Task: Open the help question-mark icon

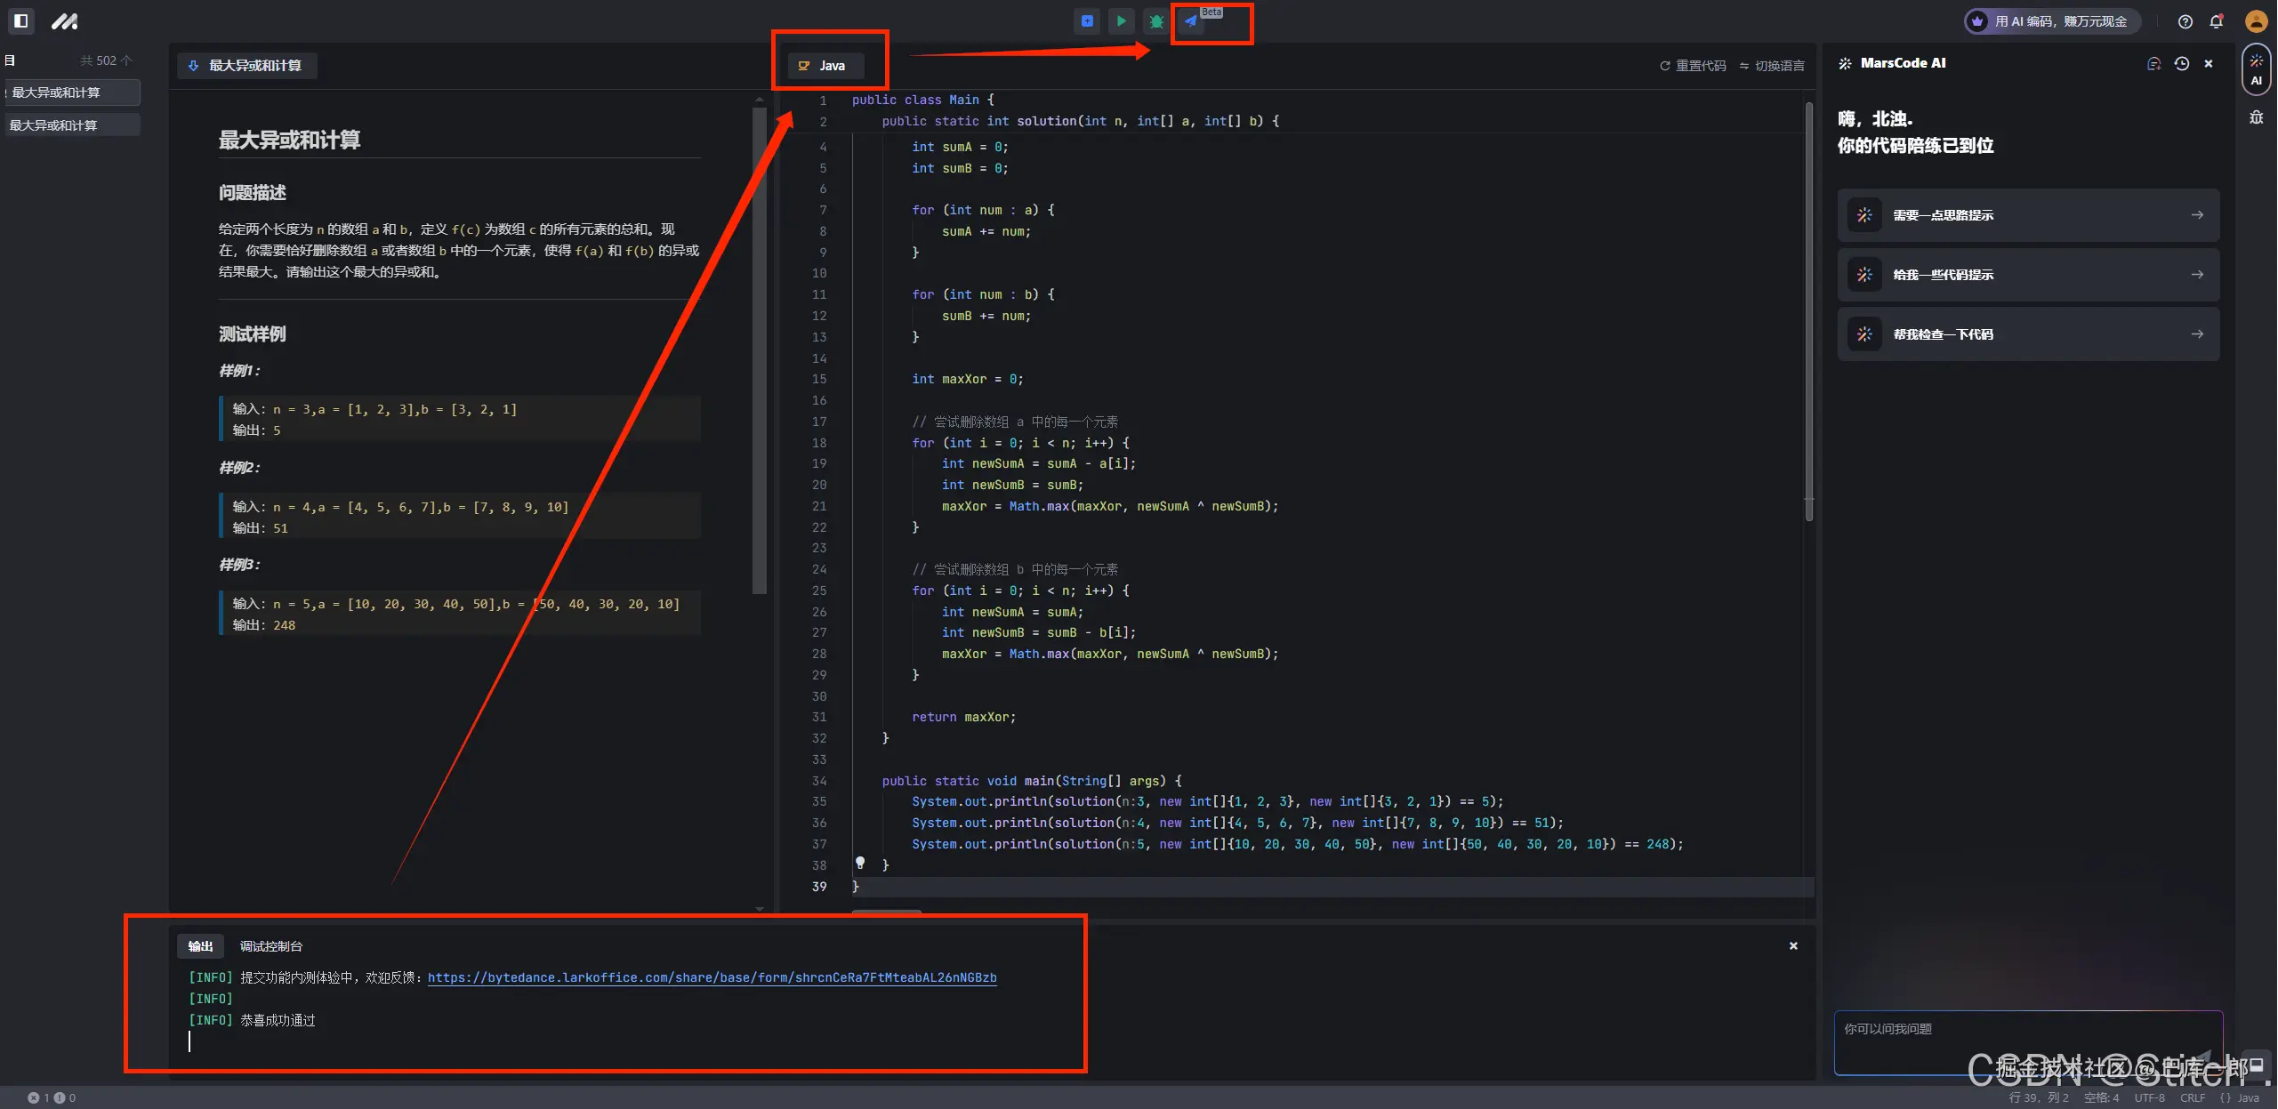Action: click(x=2185, y=21)
